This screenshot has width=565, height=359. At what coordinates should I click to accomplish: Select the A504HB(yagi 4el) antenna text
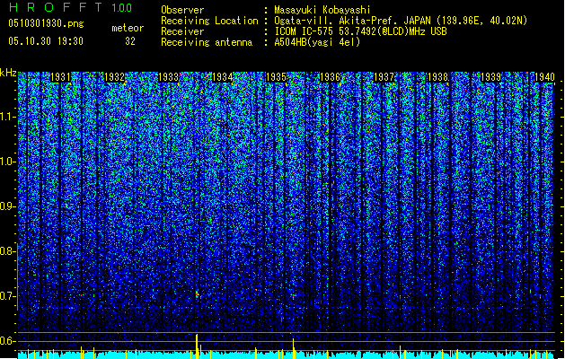[x=317, y=42]
